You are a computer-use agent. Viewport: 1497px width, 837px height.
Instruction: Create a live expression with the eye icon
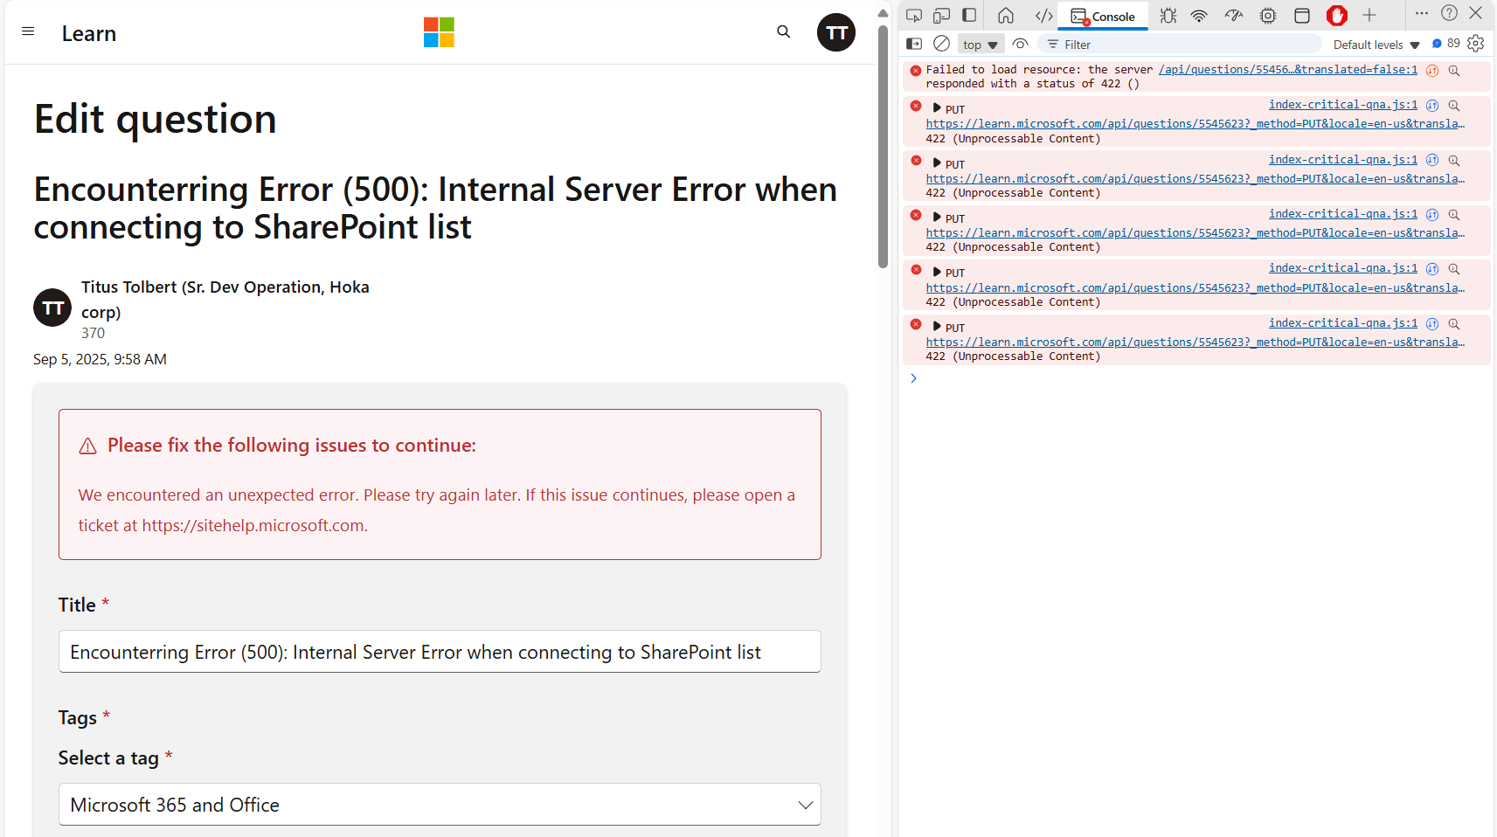click(x=1020, y=44)
